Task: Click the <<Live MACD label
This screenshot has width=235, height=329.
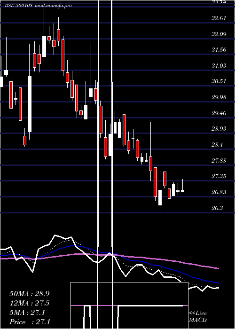Action: pos(198,316)
